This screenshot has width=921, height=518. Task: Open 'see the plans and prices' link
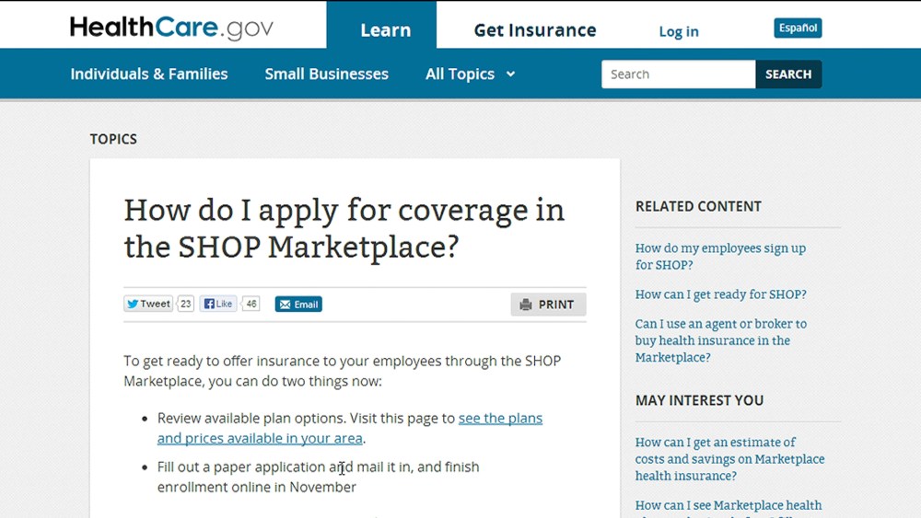pyautogui.click(x=500, y=418)
